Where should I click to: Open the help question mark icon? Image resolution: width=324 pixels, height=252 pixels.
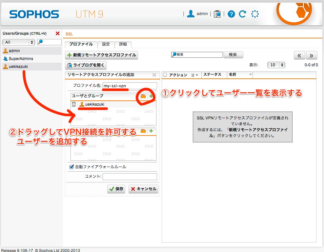pos(231,14)
